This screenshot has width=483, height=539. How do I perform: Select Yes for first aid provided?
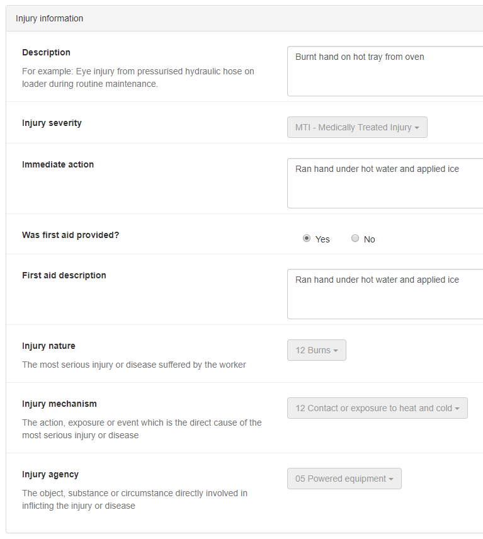307,239
